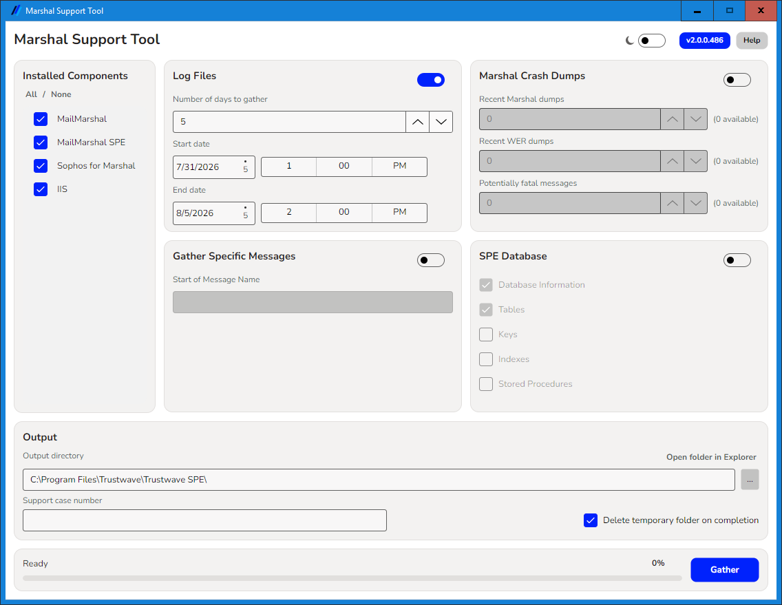782x605 pixels.
Task: Decrease number of days with down arrow
Action: point(441,122)
